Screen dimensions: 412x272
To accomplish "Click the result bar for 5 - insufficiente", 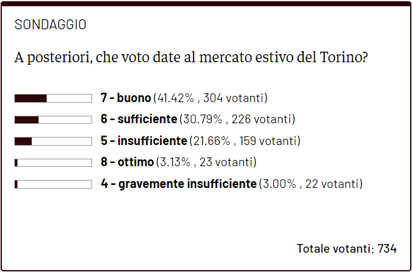I will pyautogui.click(x=53, y=141).
